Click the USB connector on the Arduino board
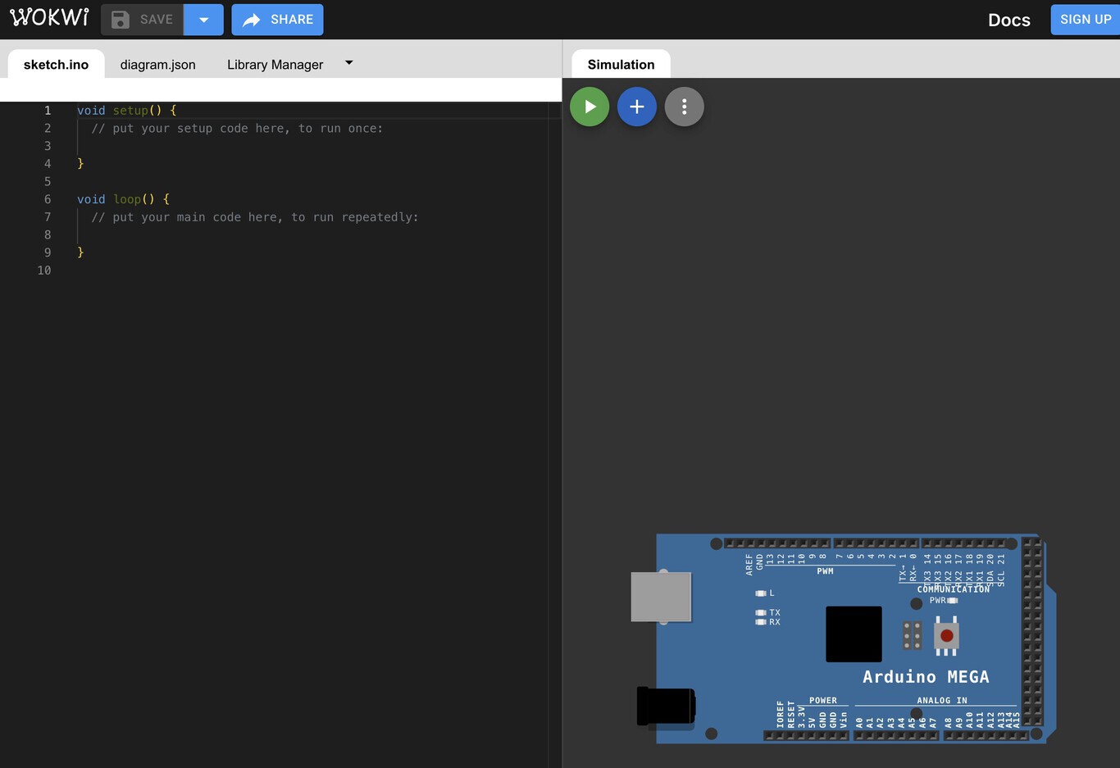Viewport: 1120px width, 768px height. (x=662, y=598)
